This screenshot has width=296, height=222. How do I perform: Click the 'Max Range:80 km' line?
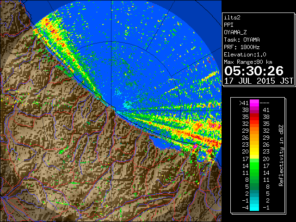click(248, 62)
